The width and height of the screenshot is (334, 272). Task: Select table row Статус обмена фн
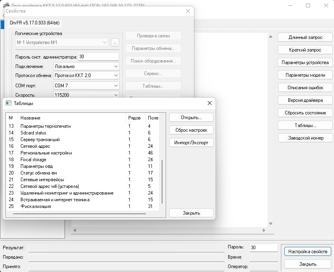point(83,173)
